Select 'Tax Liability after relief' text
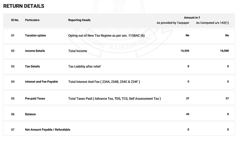The width and height of the screenshot is (242, 141). coord(87,66)
